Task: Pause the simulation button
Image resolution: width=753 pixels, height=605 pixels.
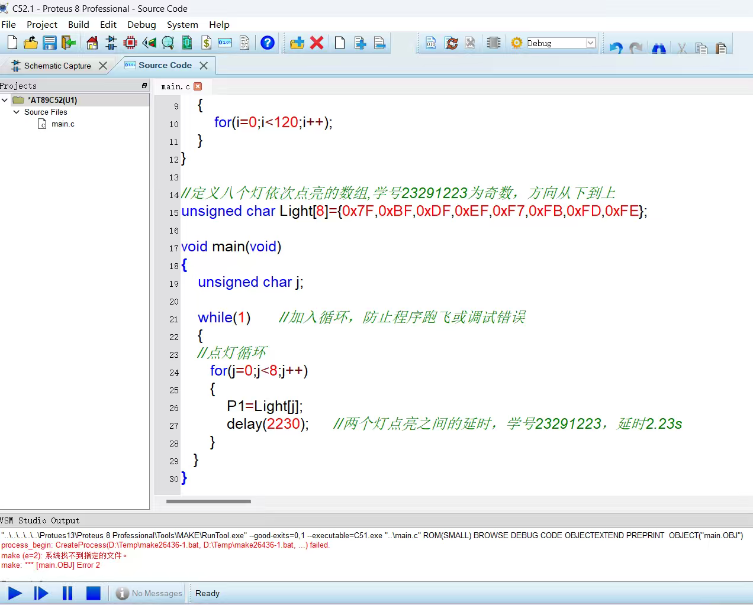Action: 67,593
